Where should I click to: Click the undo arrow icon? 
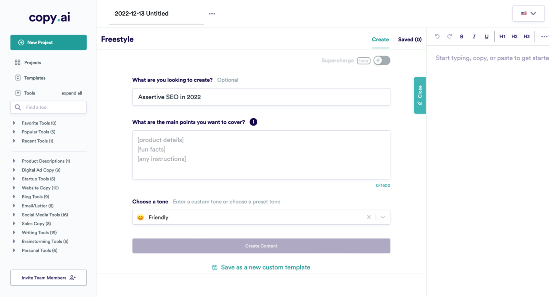pos(437,36)
